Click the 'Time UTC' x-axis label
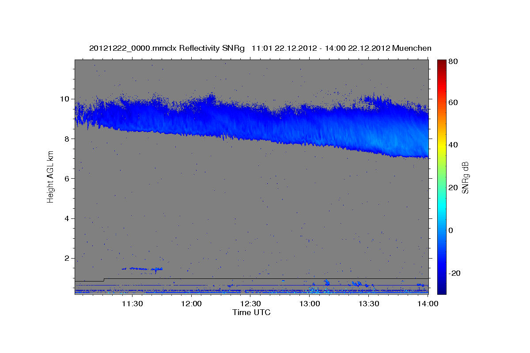Viewport: 530px width, 353px height. (x=251, y=313)
